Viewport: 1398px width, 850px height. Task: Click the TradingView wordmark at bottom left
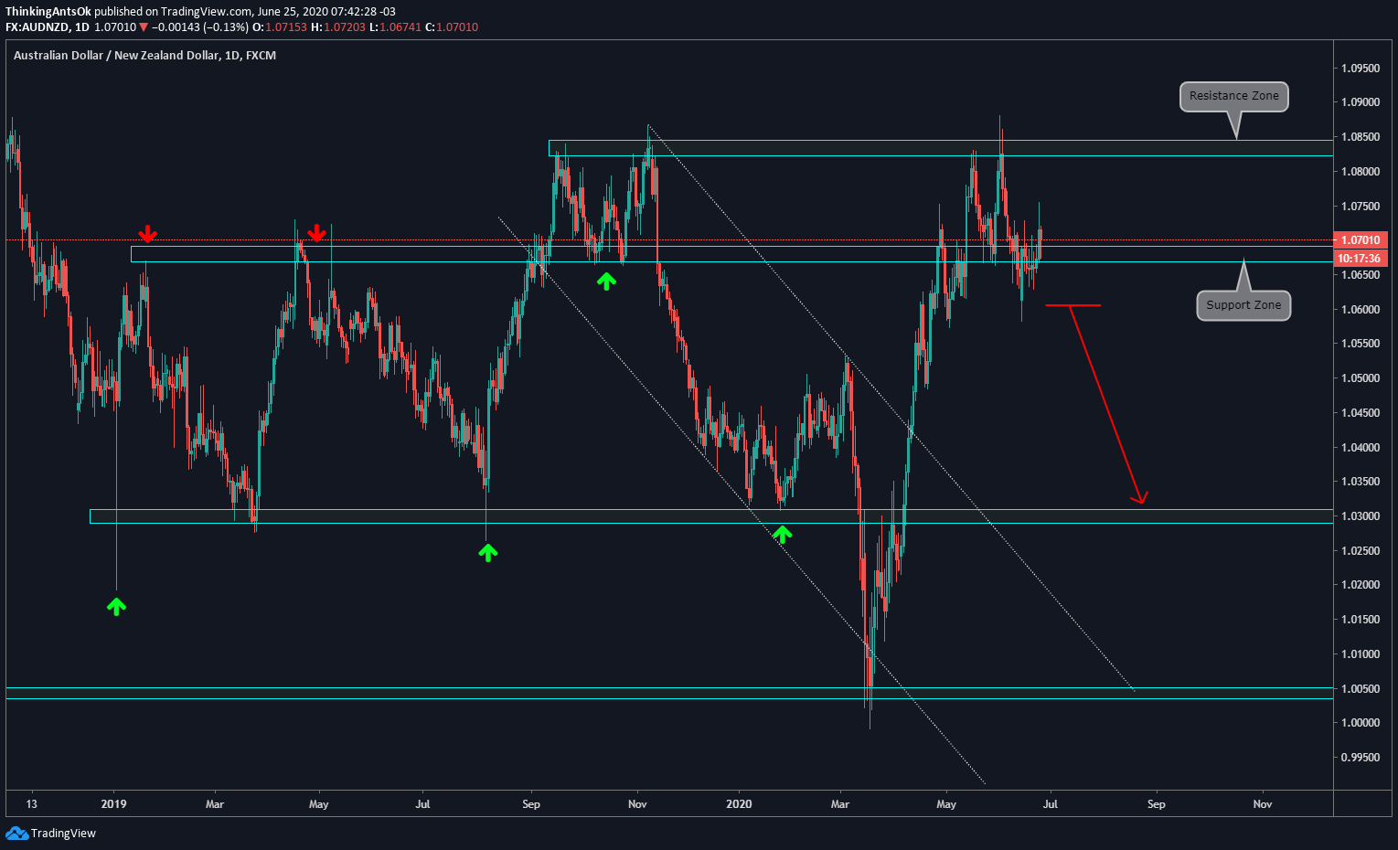click(63, 834)
